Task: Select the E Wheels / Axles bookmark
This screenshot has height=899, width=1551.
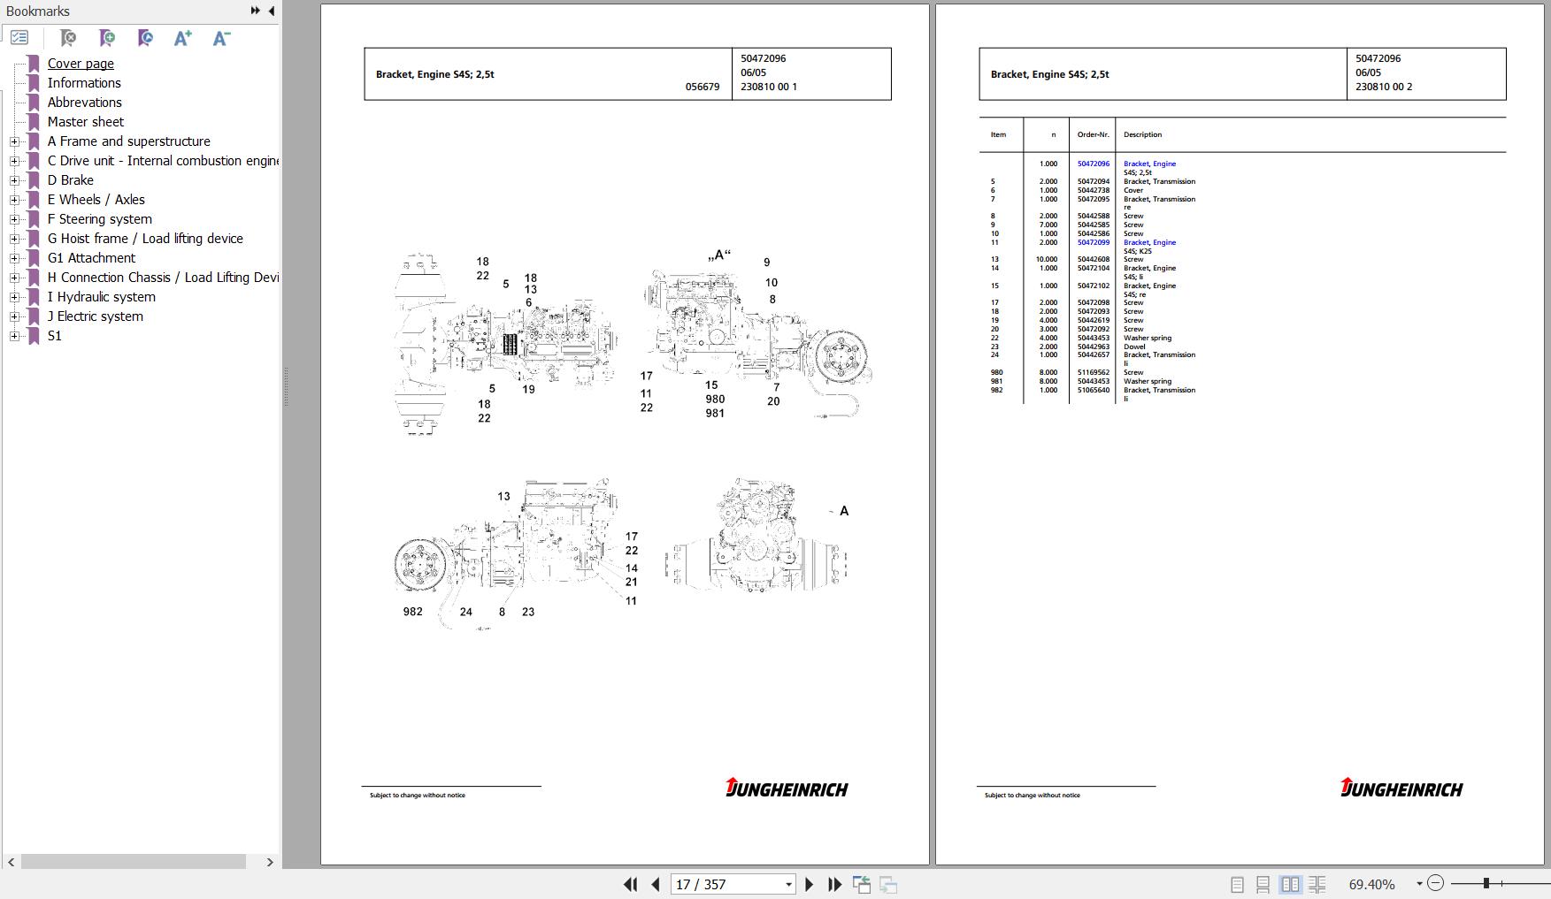Action: tap(96, 200)
